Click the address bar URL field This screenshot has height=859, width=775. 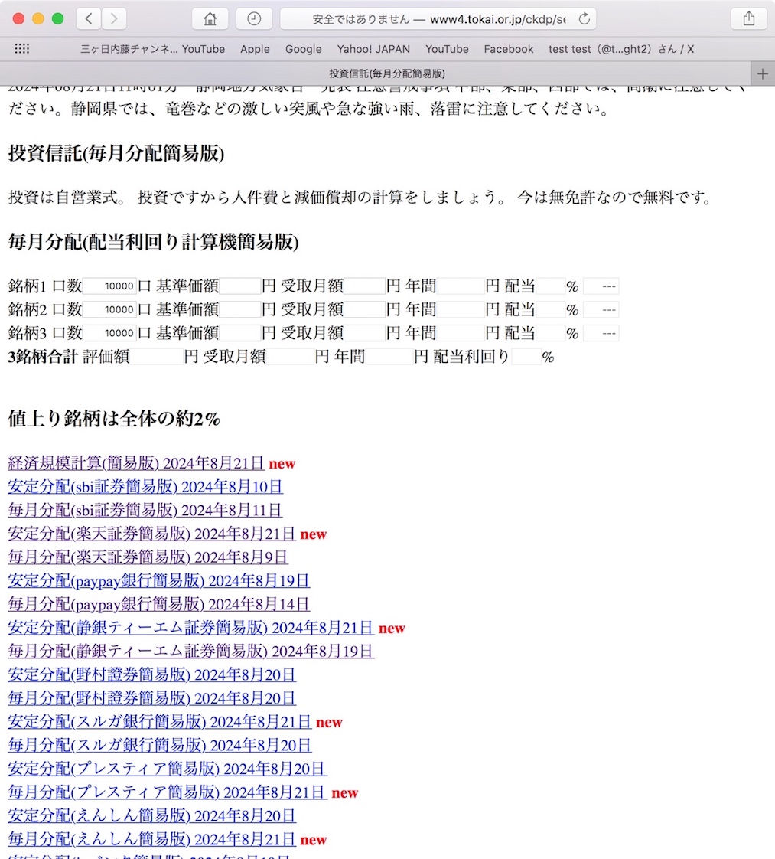[x=438, y=19]
